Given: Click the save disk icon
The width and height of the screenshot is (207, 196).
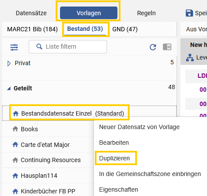Looking at the screenshot, I should pyautogui.click(x=189, y=13).
